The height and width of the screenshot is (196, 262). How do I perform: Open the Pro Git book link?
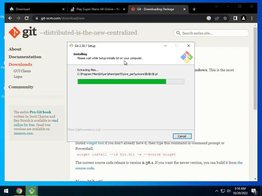(40, 112)
